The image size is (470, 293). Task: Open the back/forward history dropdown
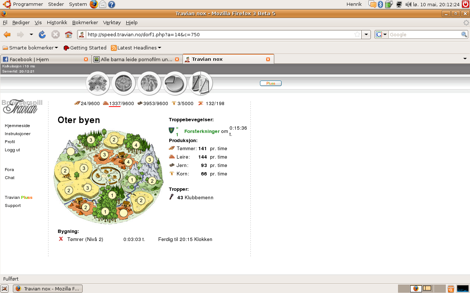point(31,34)
